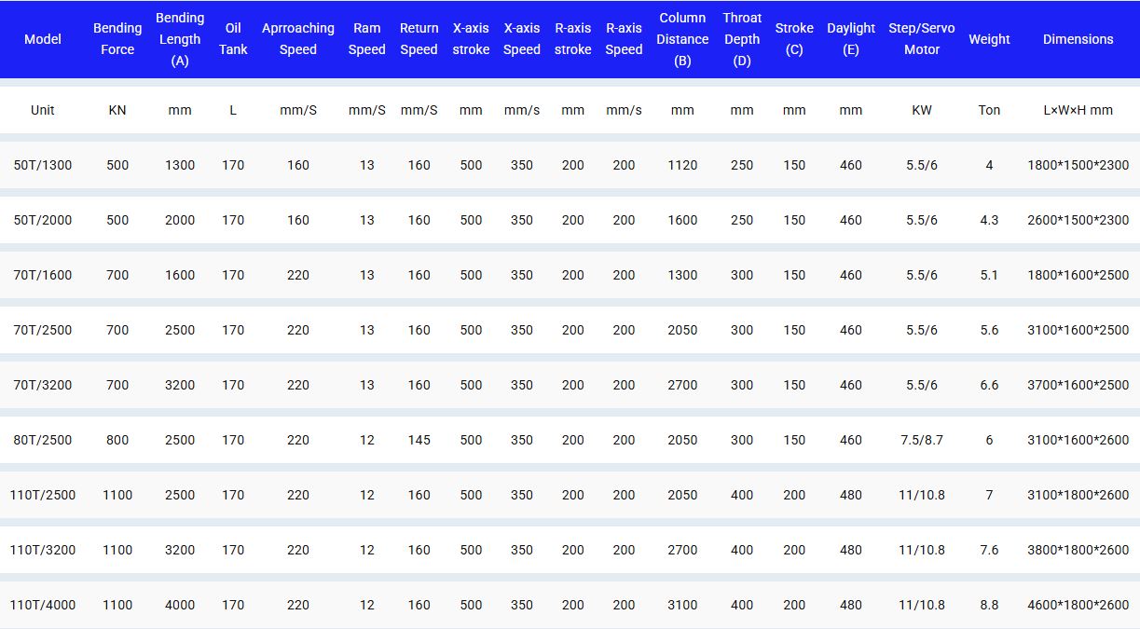Select weight value 4.3

pos(989,220)
